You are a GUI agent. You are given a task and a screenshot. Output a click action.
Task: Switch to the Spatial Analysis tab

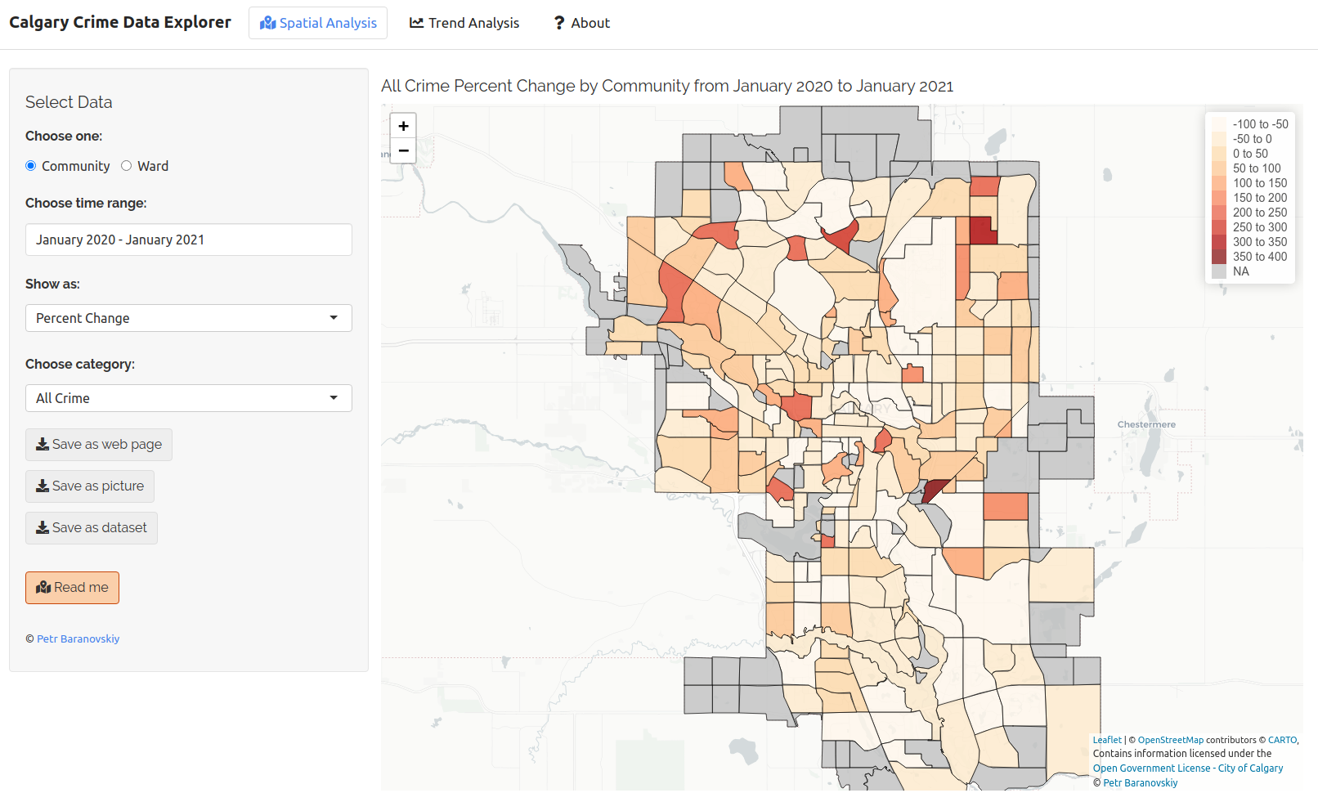[318, 23]
